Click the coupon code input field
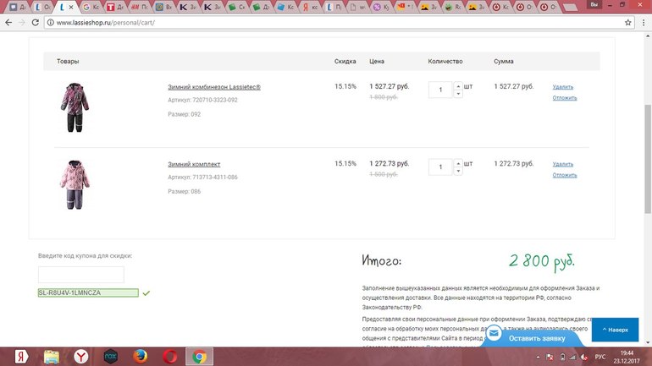This screenshot has height=366, width=652. point(81,275)
